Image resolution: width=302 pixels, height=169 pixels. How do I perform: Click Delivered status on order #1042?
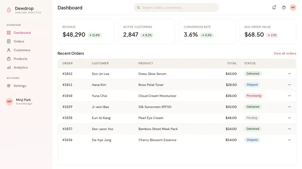(253, 74)
